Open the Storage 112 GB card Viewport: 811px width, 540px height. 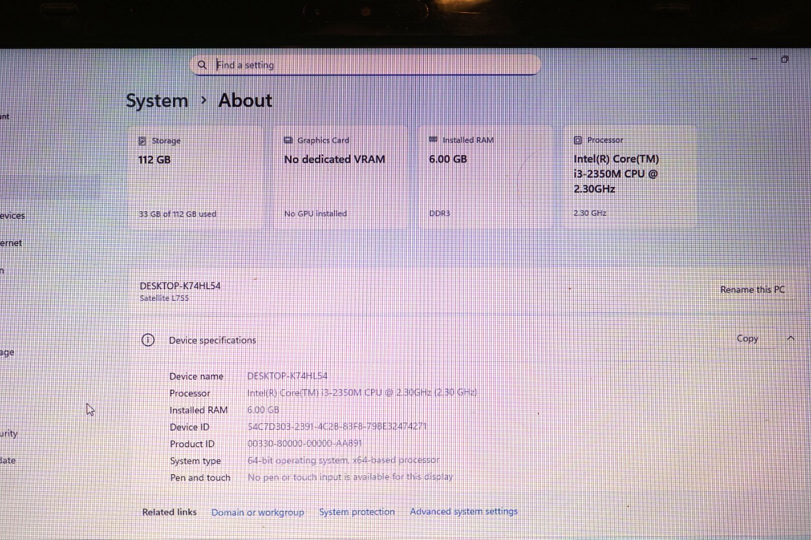197,177
